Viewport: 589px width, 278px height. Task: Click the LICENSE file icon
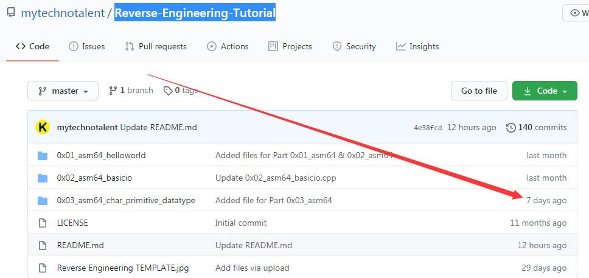[x=43, y=223]
